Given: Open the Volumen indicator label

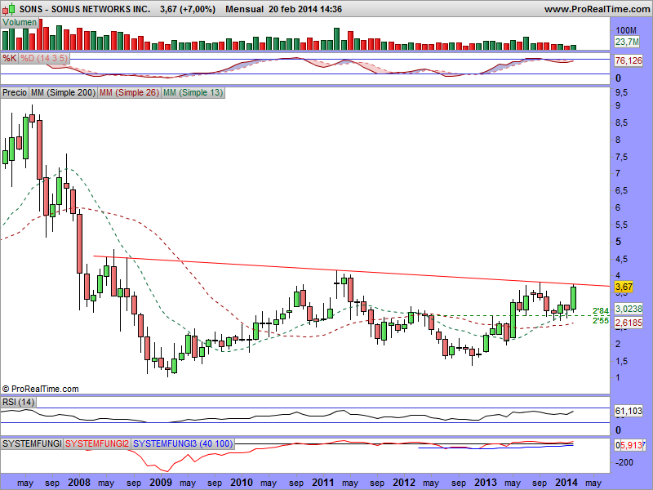Looking at the screenshot, I should pyautogui.click(x=20, y=23).
